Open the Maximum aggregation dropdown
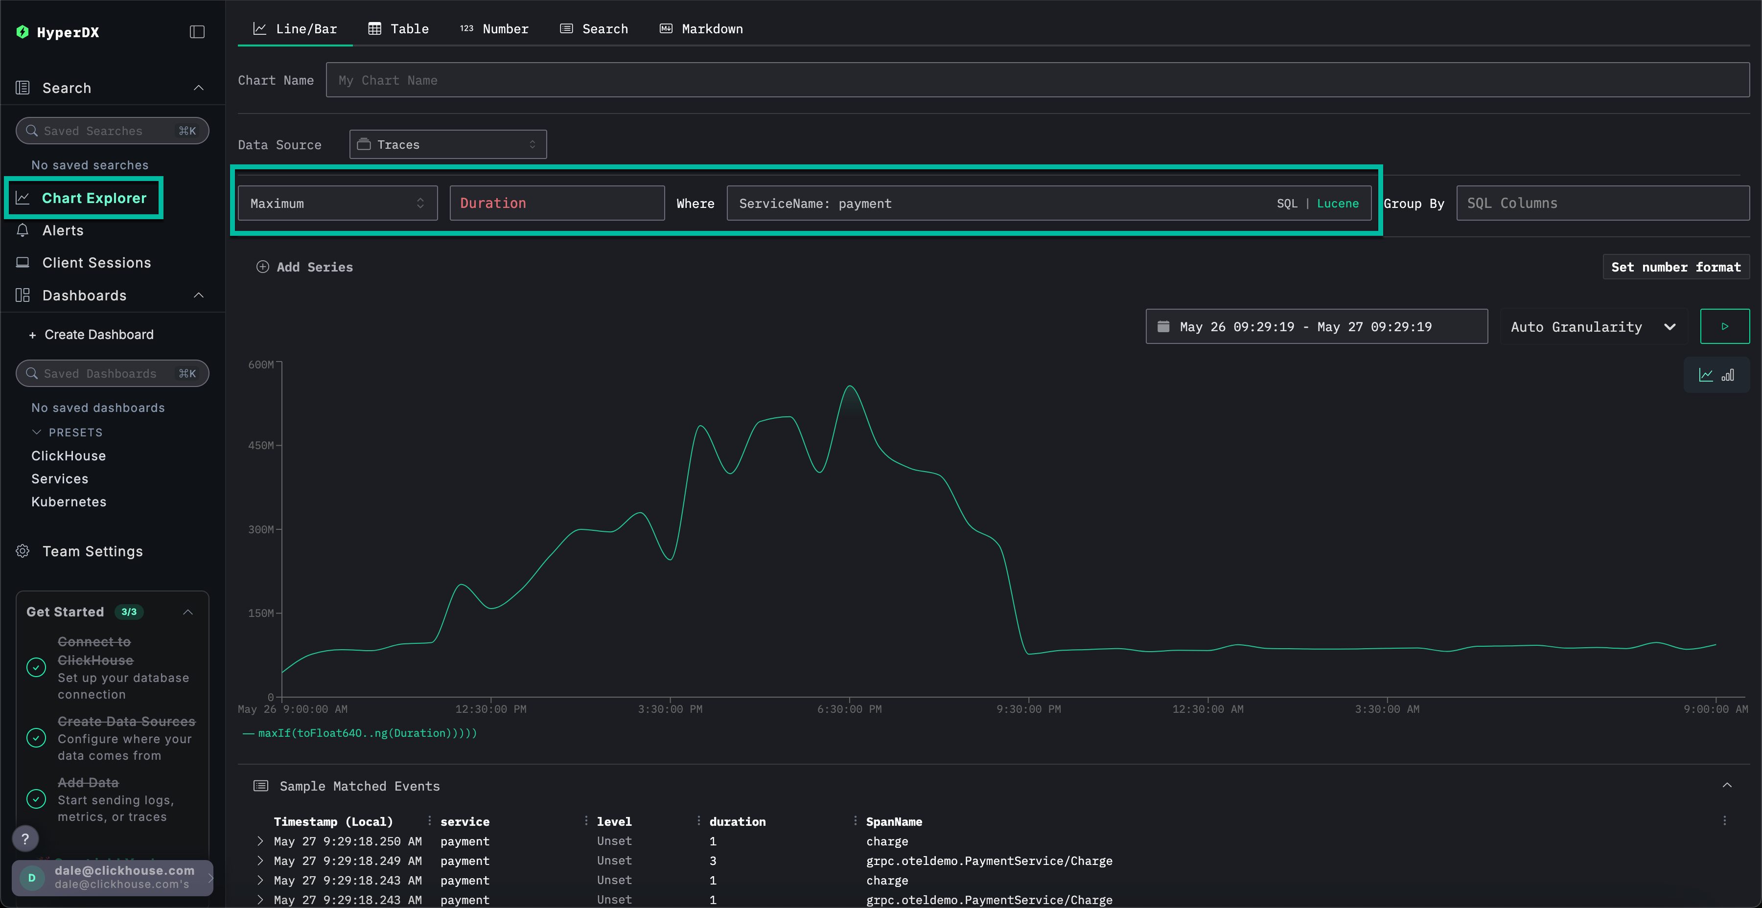The height and width of the screenshot is (908, 1762). 337,203
